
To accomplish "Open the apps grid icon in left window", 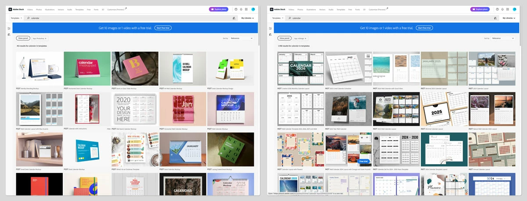I will click(246, 9).
